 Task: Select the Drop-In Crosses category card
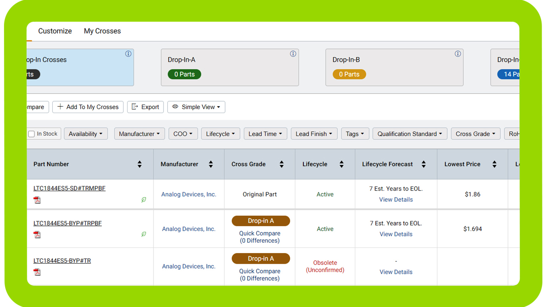[80, 68]
